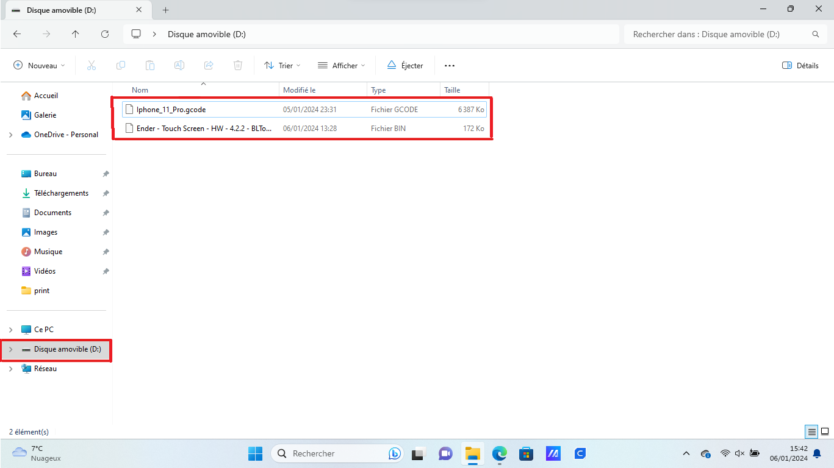Click the blue C app taskbar icon

point(581,453)
